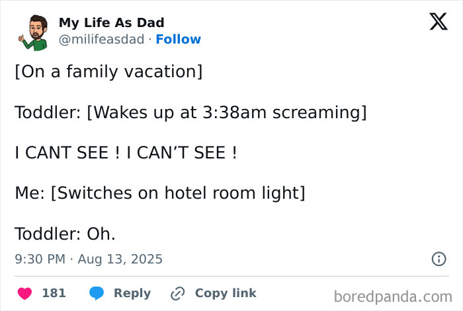This screenshot has height=311, width=463.
Task: Go to the boredpanda.com watermark
Action: 393,296
